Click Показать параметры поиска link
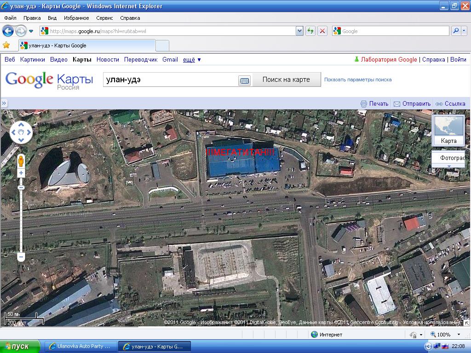The image size is (471, 353). [x=358, y=80]
